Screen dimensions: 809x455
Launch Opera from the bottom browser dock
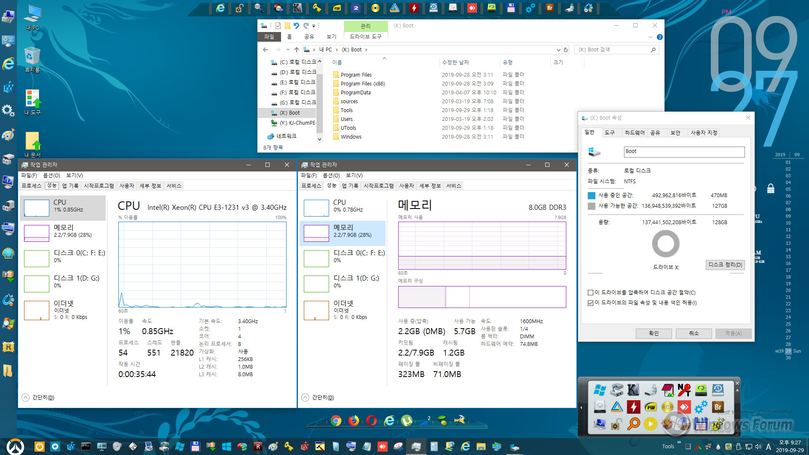tap(371, 420)
